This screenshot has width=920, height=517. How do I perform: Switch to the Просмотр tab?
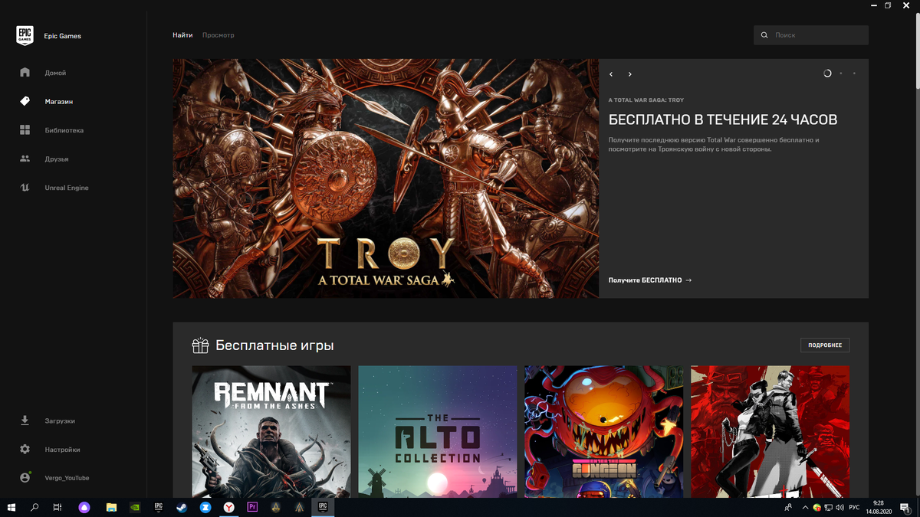click(219, 35)
